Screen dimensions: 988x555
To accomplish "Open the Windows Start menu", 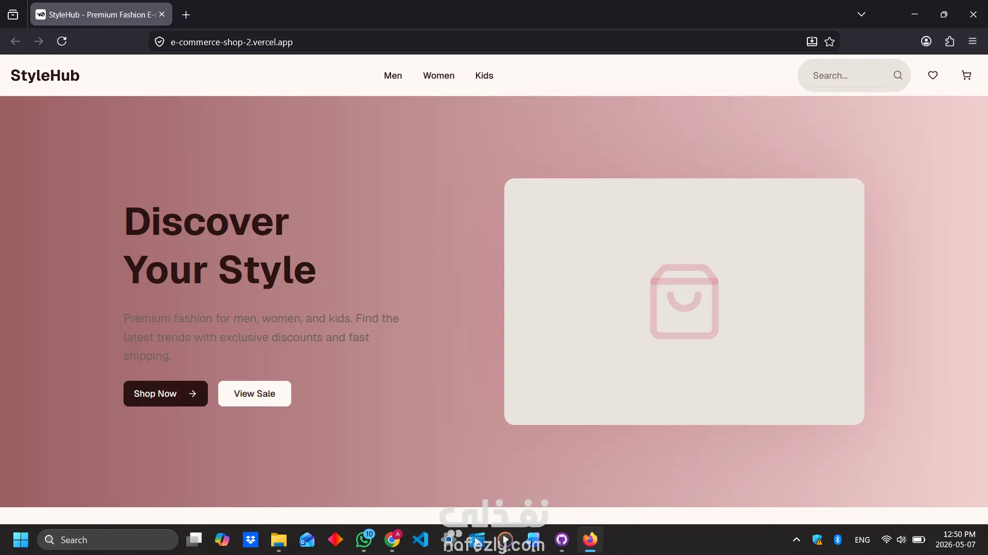I will point(21,540).
